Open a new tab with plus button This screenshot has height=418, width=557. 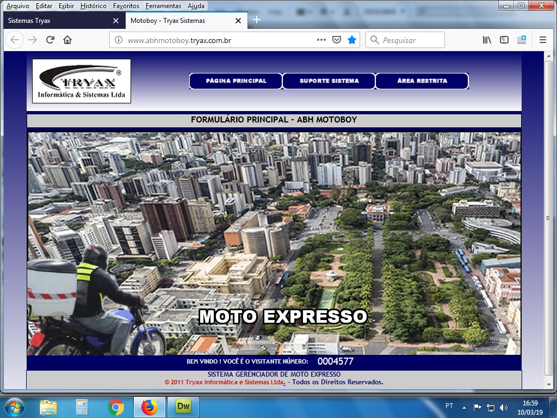pyautogui.click(x=257, y=20)
